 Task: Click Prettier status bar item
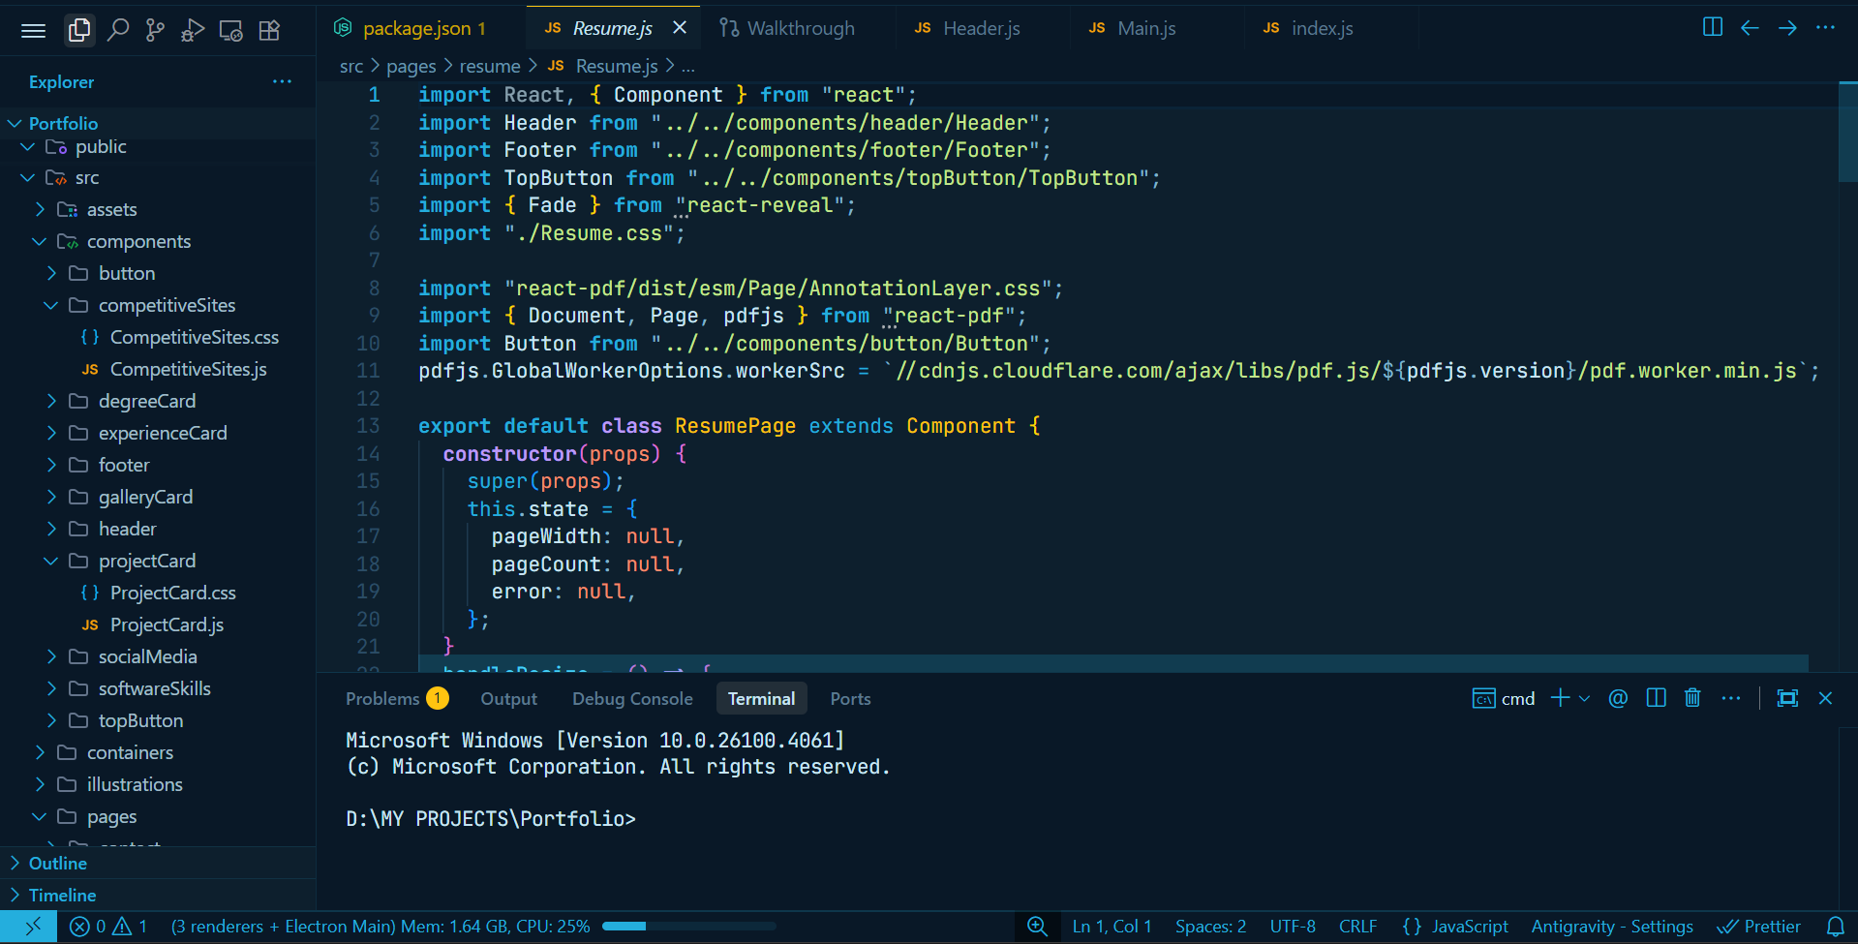[1758, 927]
